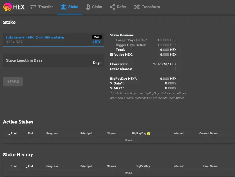This screenshot has height=177, width=235.
Task: Click the Stake bank building icon
Action: pos(63,7)
